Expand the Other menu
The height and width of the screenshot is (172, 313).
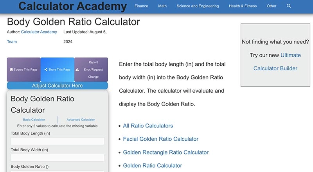[x=271, y=6]
